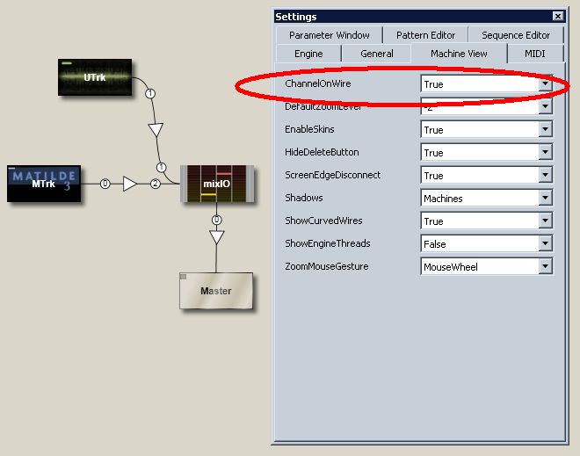580x456 pixels.
Task: Click the mute LED on UTrk machine
Action: click(66, 63)
